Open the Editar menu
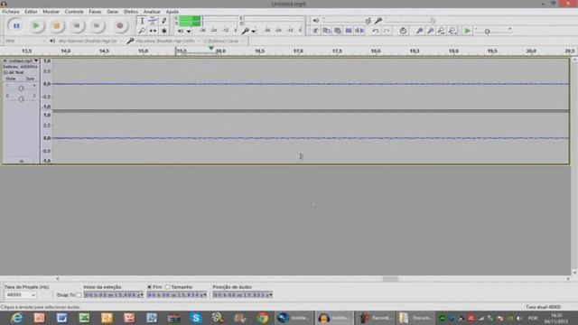Image resolution: width=578 pixels, height=325 pixels. [31, 12]
